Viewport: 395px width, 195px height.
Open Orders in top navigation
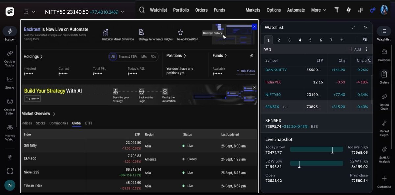[x=201, y=10]
